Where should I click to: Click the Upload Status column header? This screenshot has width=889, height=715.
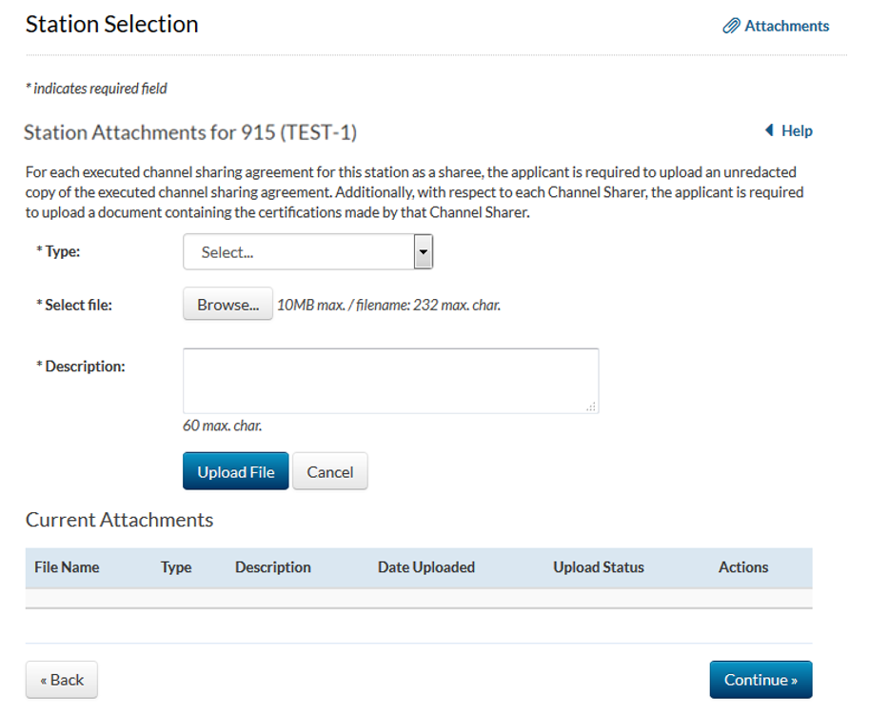pos(599,567)
